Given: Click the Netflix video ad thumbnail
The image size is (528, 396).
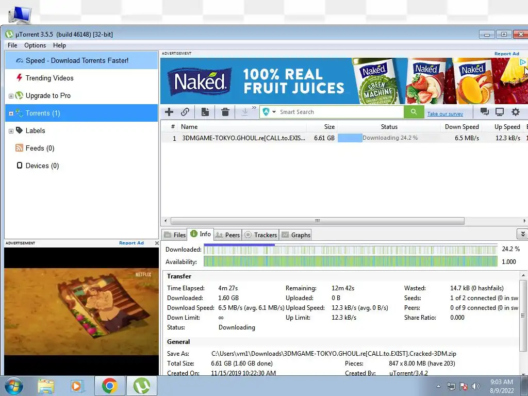Looking at the screenshot, I should (x=81, y=311).
